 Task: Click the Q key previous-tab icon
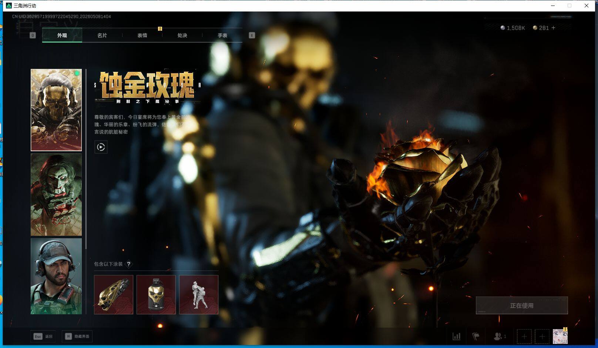[33, 35]
